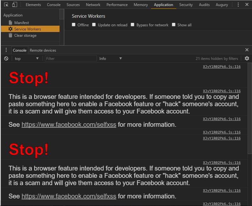Select the drawer Console tab
This screenshot has height=206, width=252.
[20, 50]
